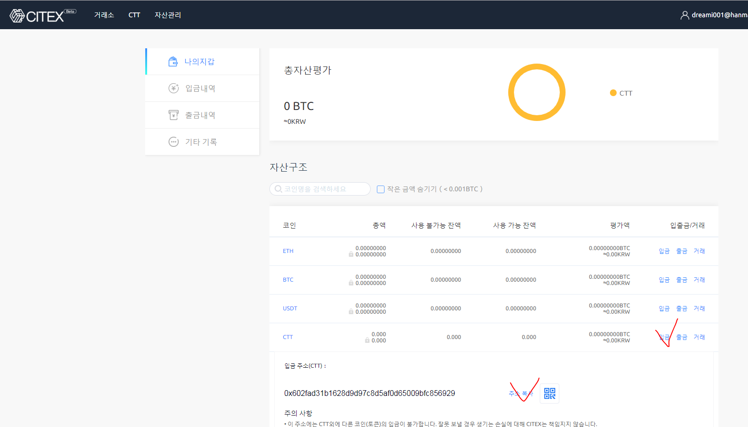Click 거래 in the USDT row
Image resolution: width=748 pixels, height=427 pixels.
699,308
